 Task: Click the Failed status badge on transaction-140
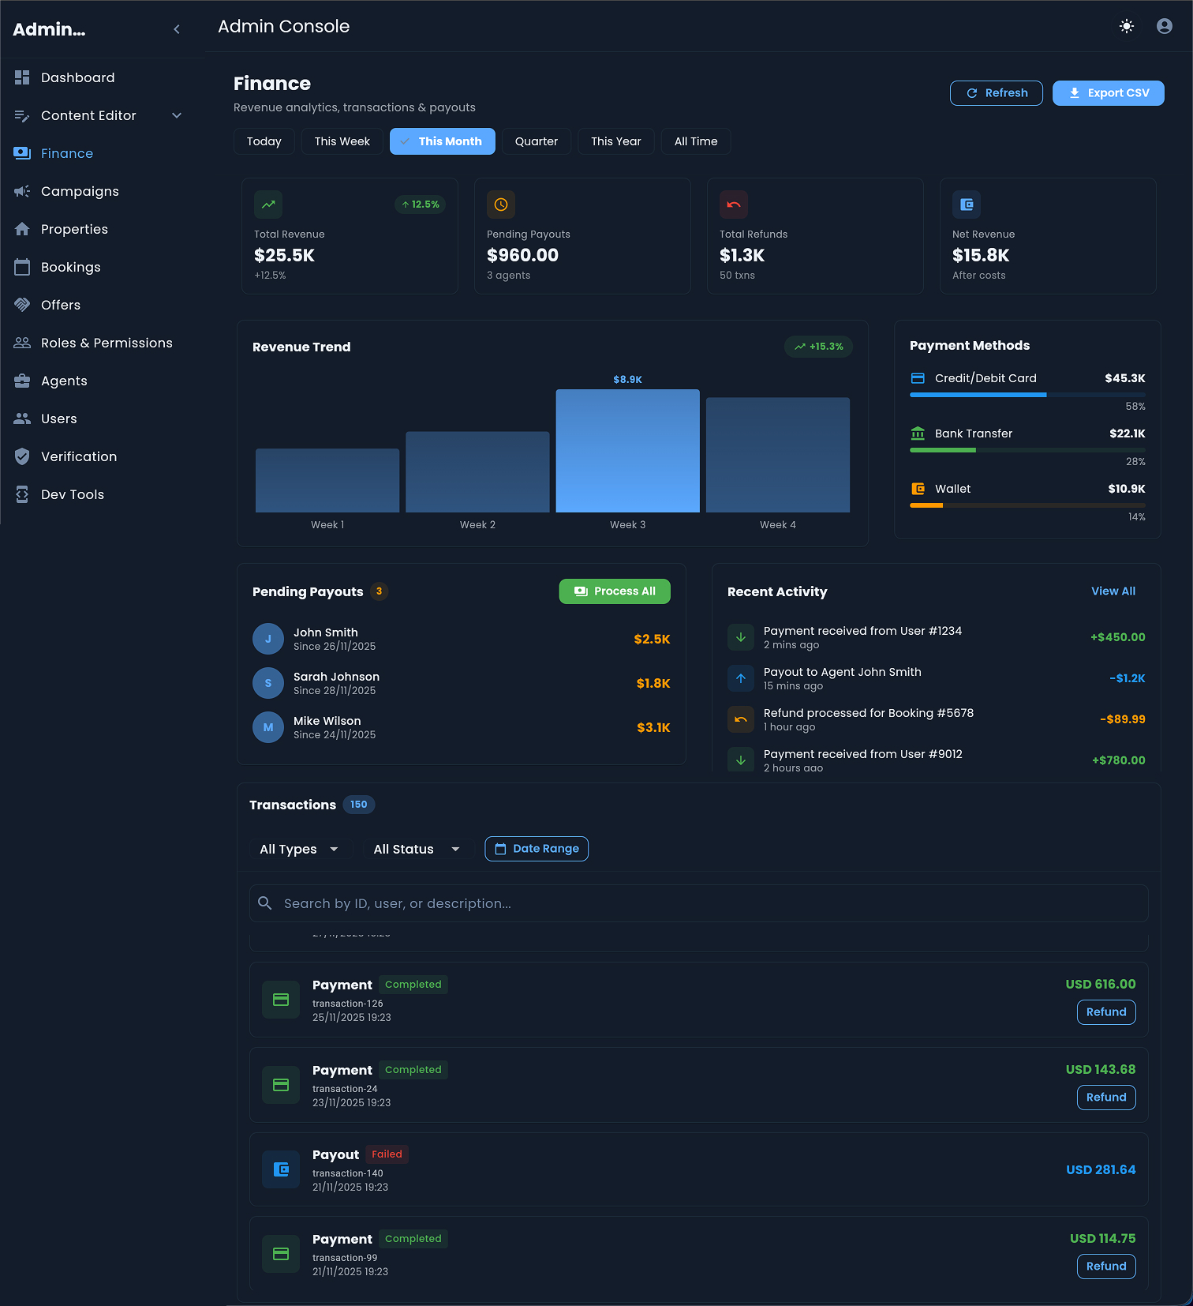tap(387, 1154)
